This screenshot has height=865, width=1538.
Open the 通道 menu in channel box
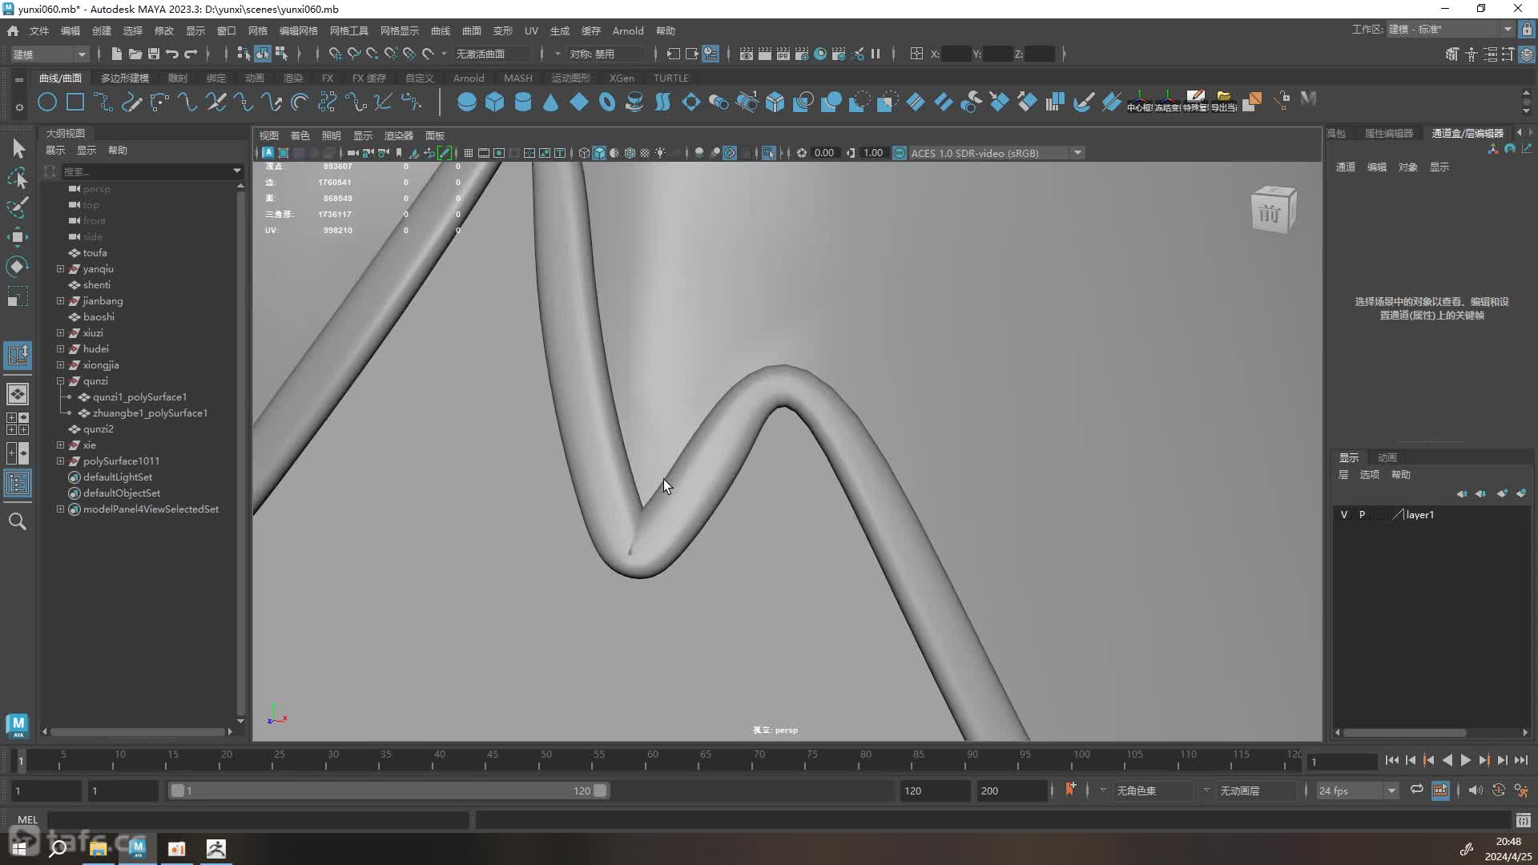pyautogui.click(x=1345, y=167)
